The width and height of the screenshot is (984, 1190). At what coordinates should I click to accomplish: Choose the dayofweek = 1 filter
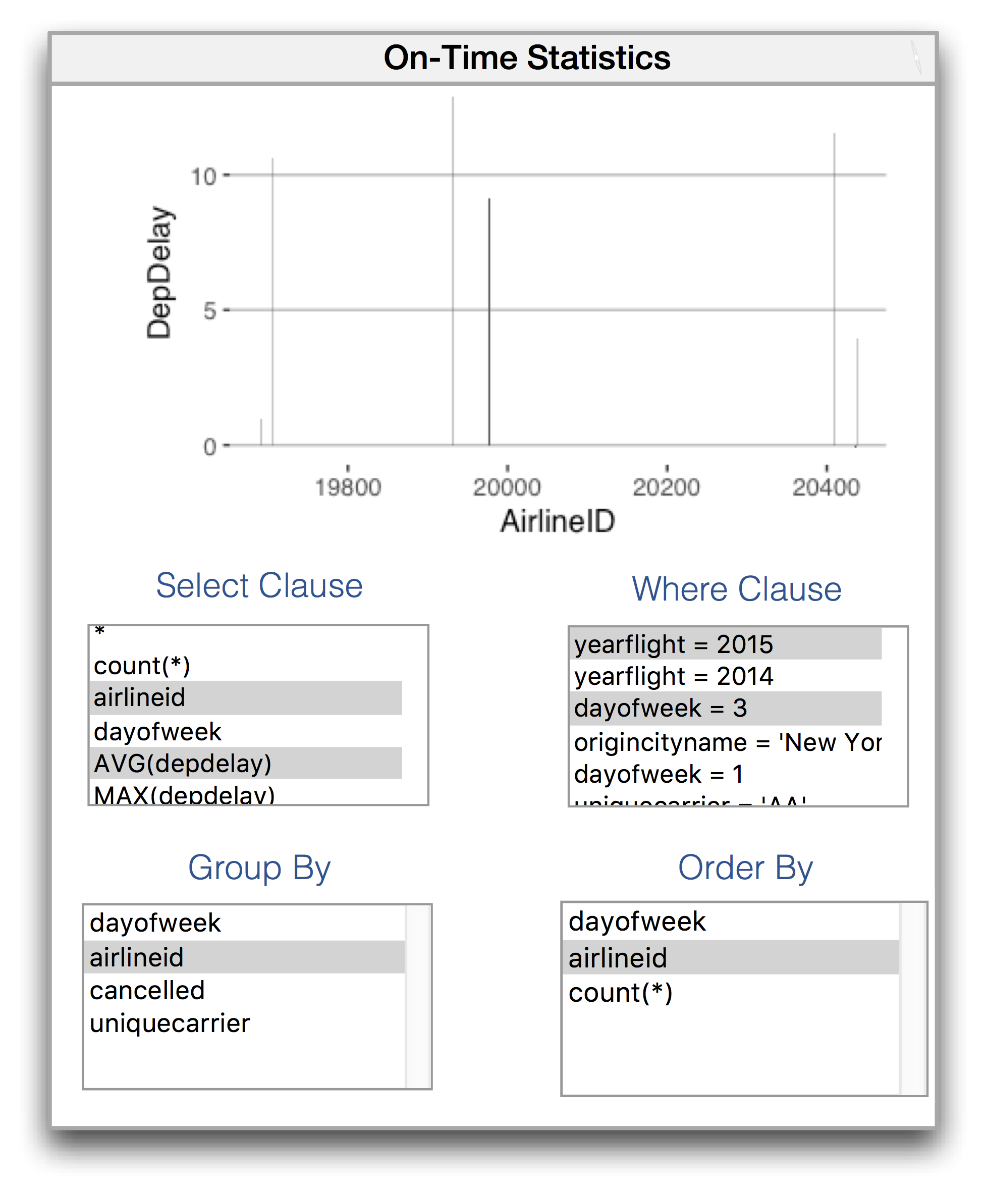[x=658, y=774]
